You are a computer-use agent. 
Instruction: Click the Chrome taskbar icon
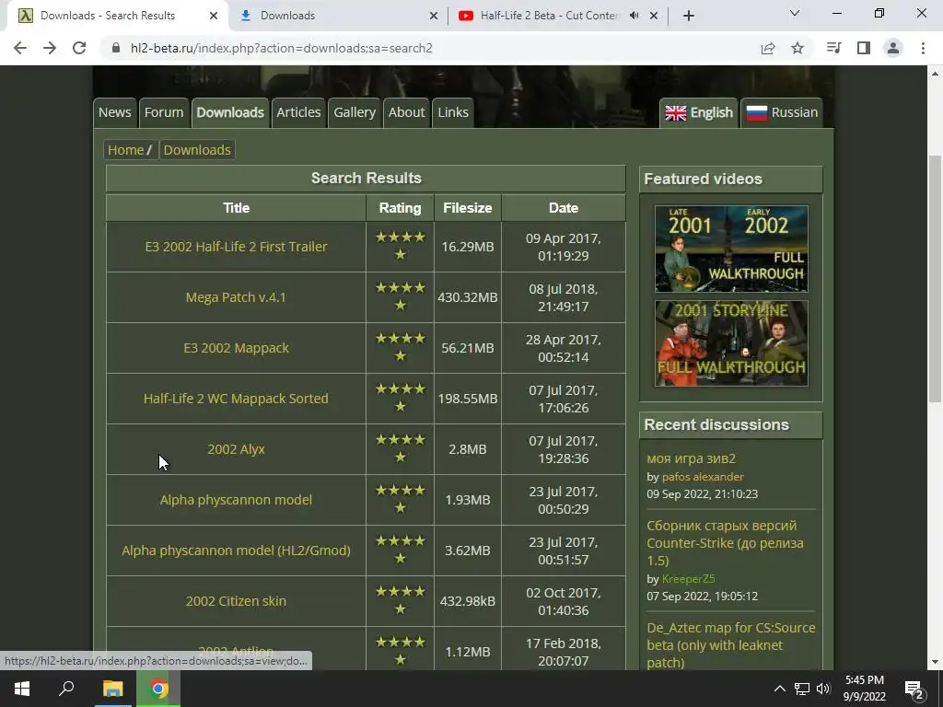click(158, 689)
